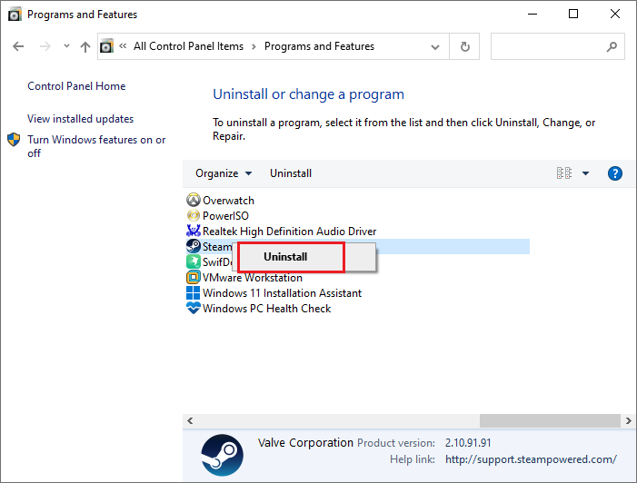Select PowerISO in the program list
The width and height of the screenshot is (637, 483).
click(225, 216)
